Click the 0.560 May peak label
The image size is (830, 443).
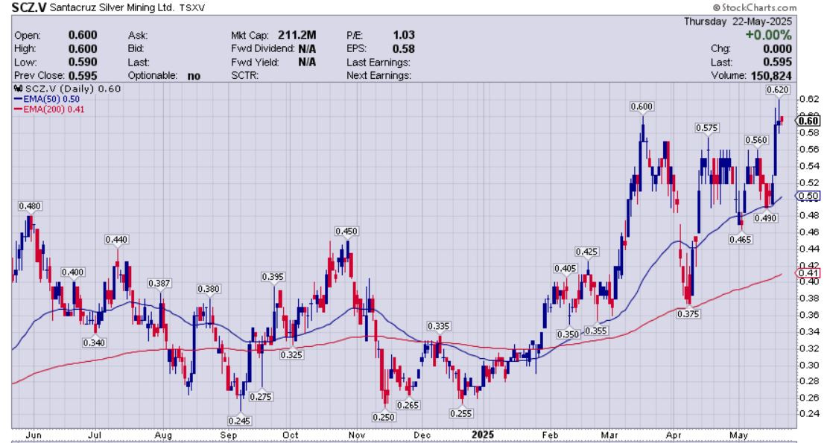[x=756, y=140]
